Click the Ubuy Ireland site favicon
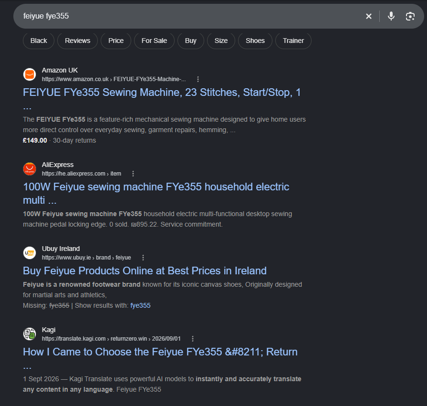The height and width of the screenshot is (406, 427). 30,253
